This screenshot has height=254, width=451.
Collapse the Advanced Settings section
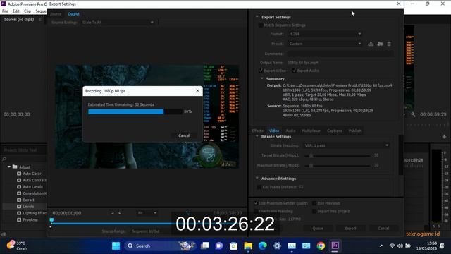click(257, 178)
